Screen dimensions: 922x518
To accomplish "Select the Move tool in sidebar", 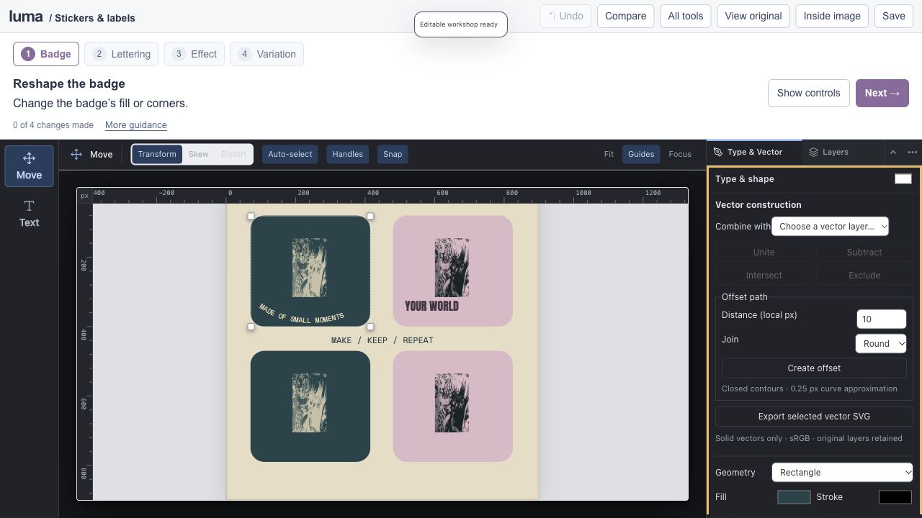I will pyautogui.click(x=29, y=166).
